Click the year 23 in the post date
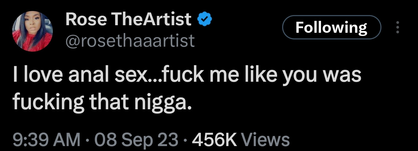 point(169,139)
